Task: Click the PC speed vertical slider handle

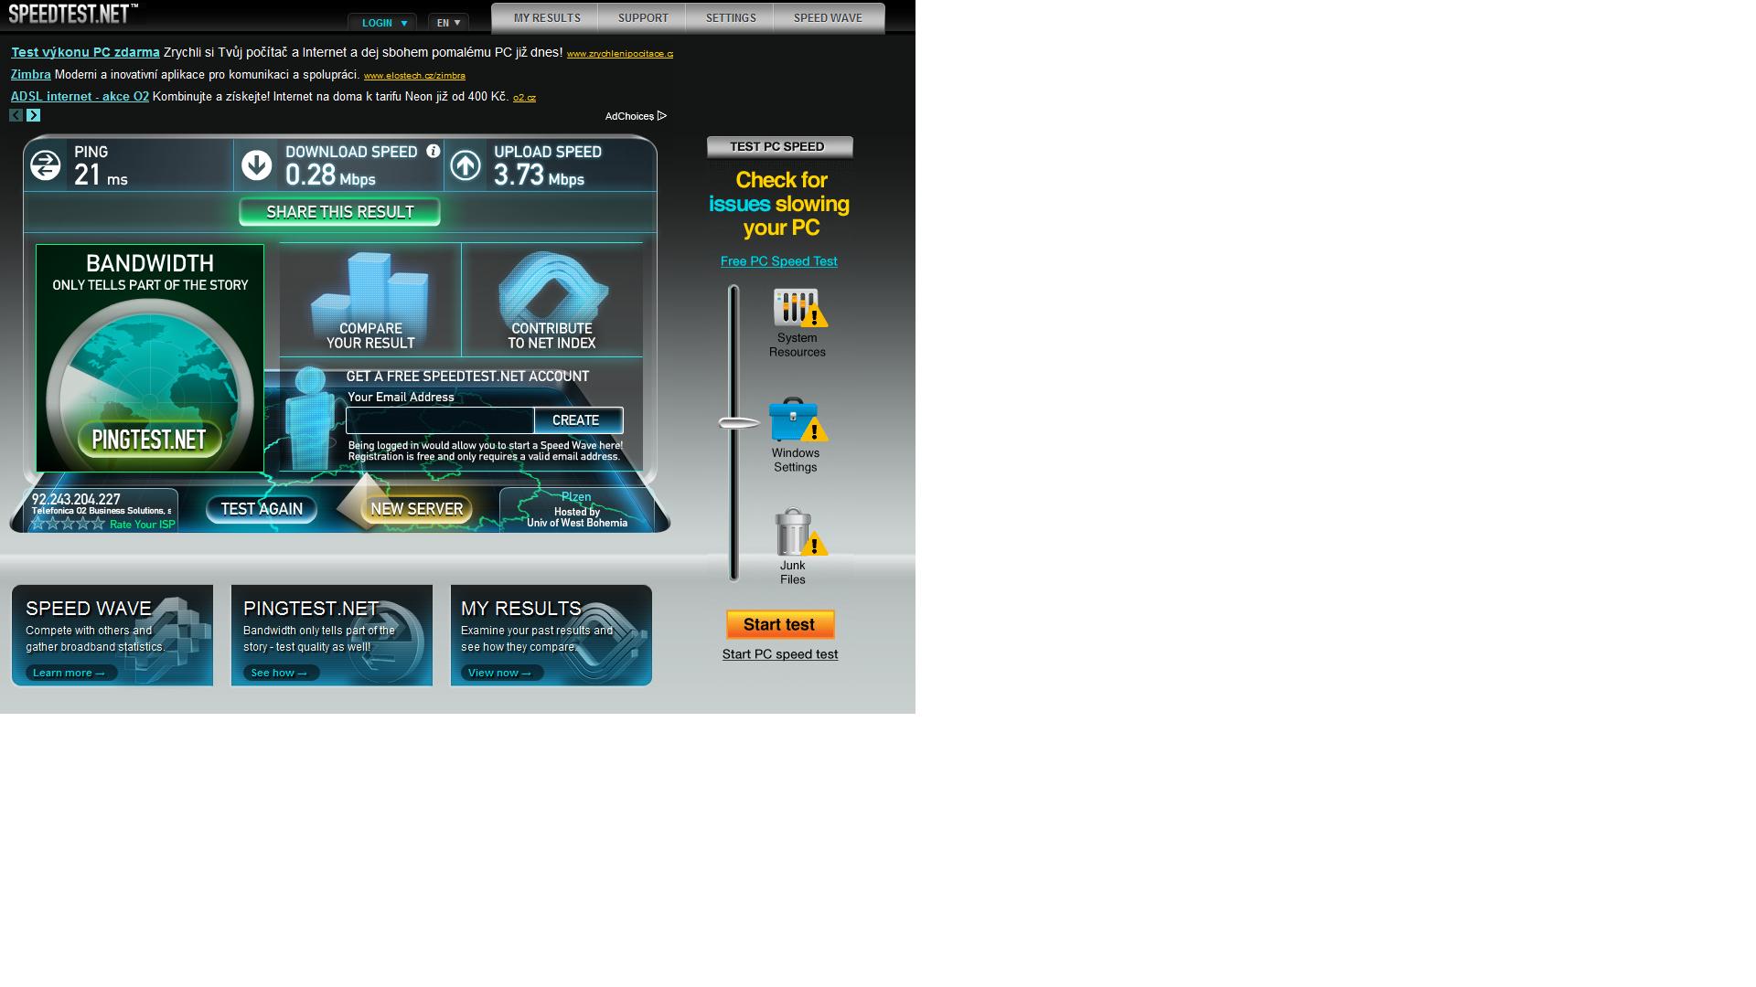Action: pos(739,423)
